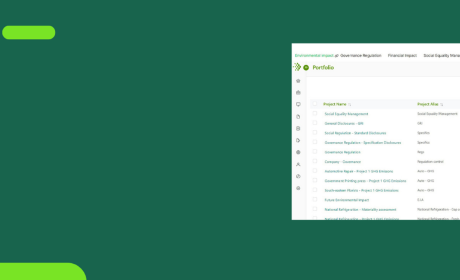
Task: Click the link icon beside Environmental Impact
Action: point(337,56)
